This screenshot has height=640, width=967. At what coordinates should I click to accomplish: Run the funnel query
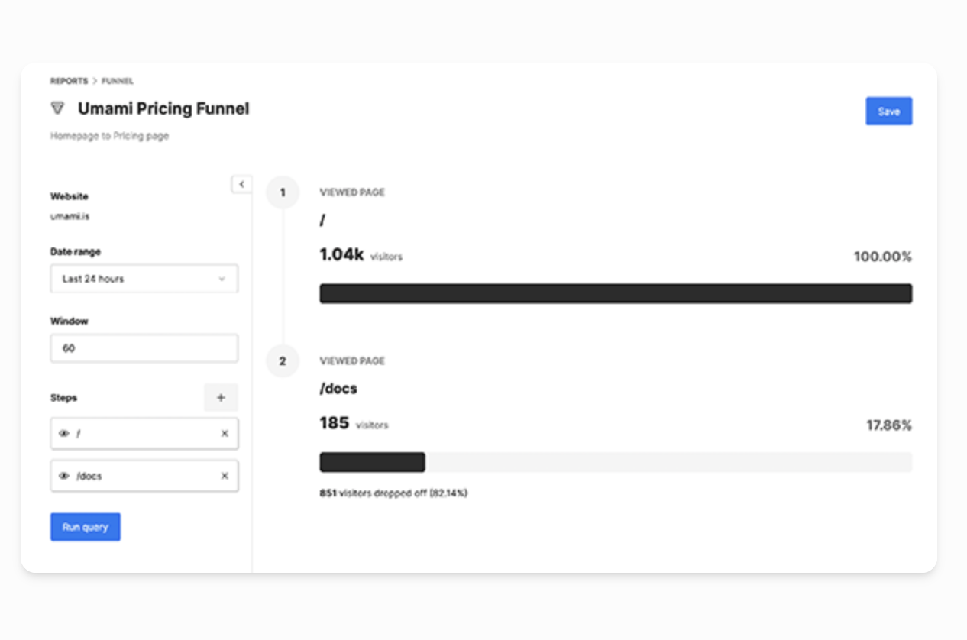(x=86, y=527)
